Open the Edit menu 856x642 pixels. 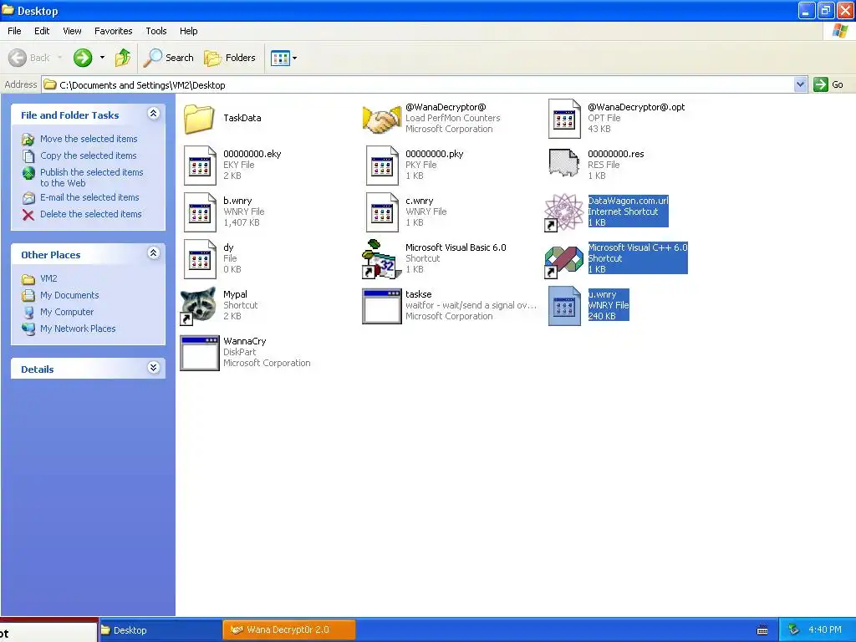click(42, 31)
